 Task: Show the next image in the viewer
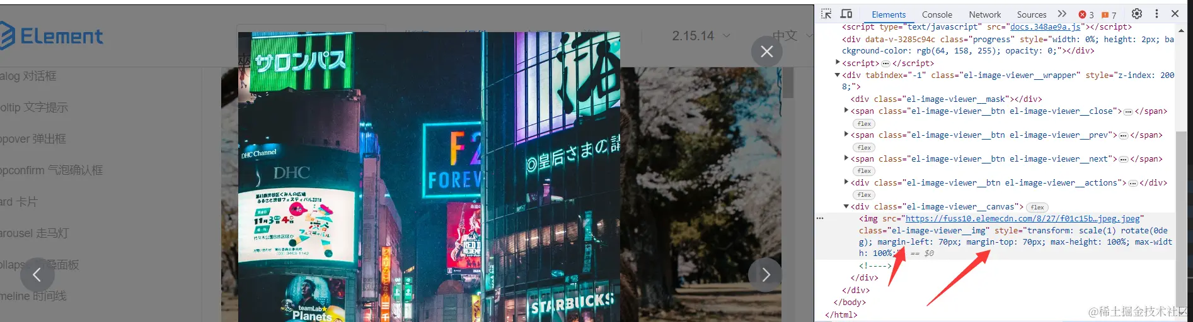pyautogui.click(x=764, y=274)
